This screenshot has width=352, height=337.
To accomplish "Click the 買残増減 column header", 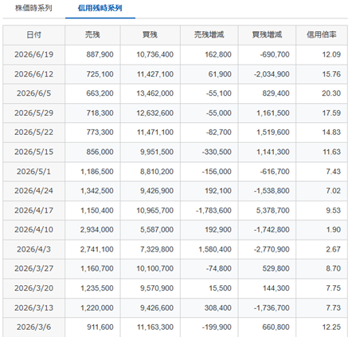I will pyautogui.click(x=267, y=35).
